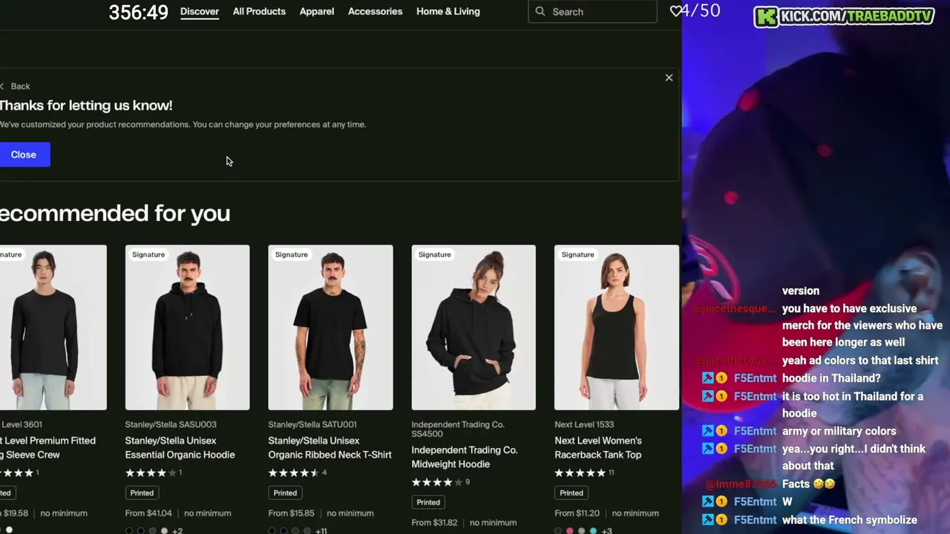The image size is (950, 534).
Task: Click the Printed tag under the Essential Organic Hoodie
Action: click(x=142, y=492)
